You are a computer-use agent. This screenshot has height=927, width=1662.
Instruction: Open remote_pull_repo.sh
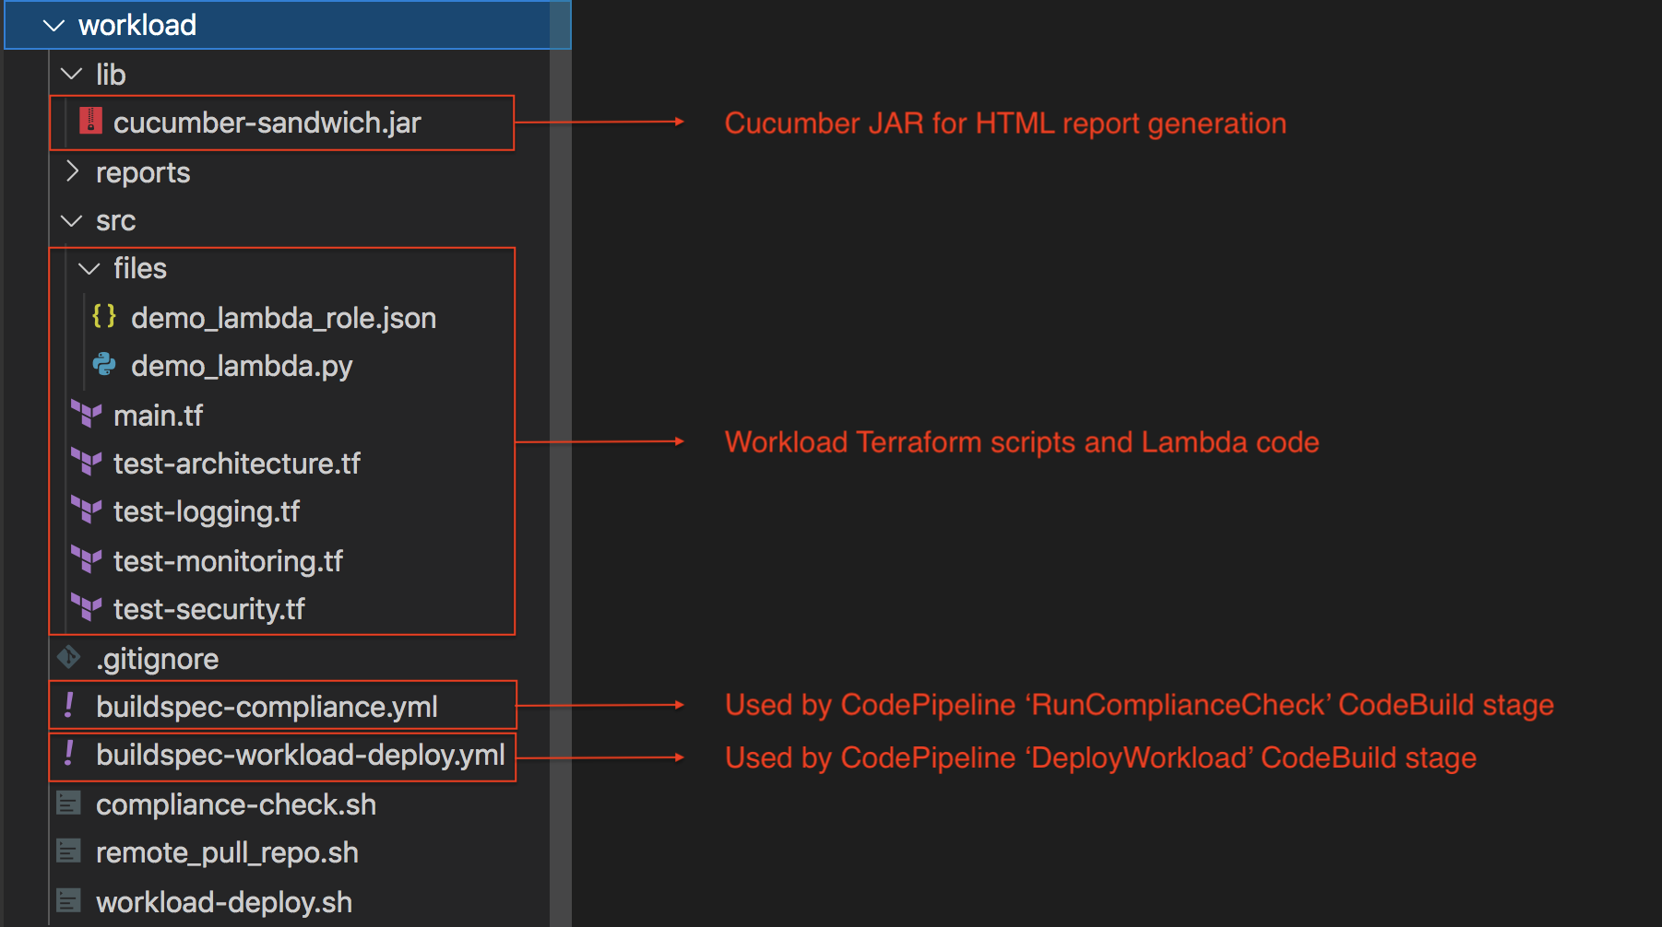[x=227, y=852]
